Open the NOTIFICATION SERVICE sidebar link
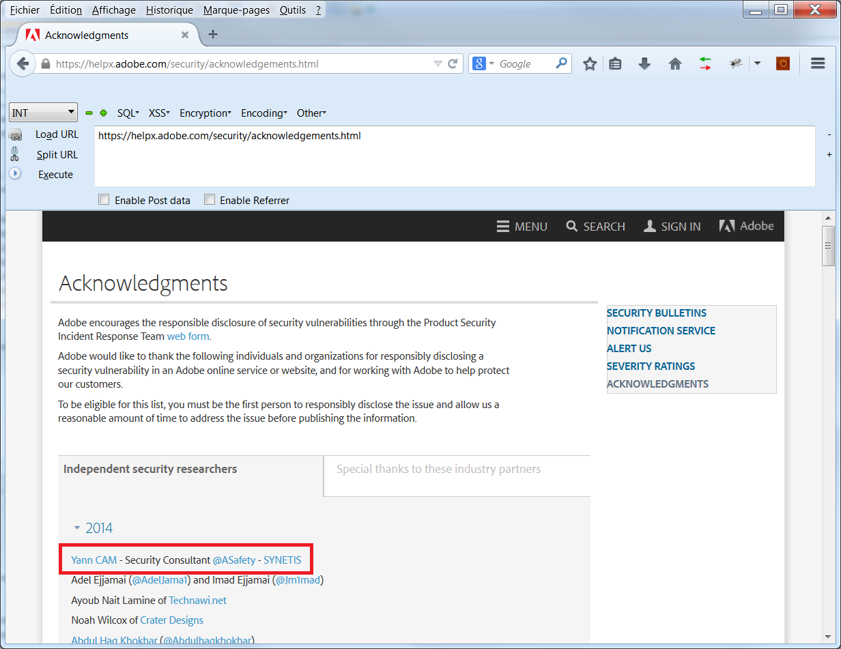 click(661, 330)
